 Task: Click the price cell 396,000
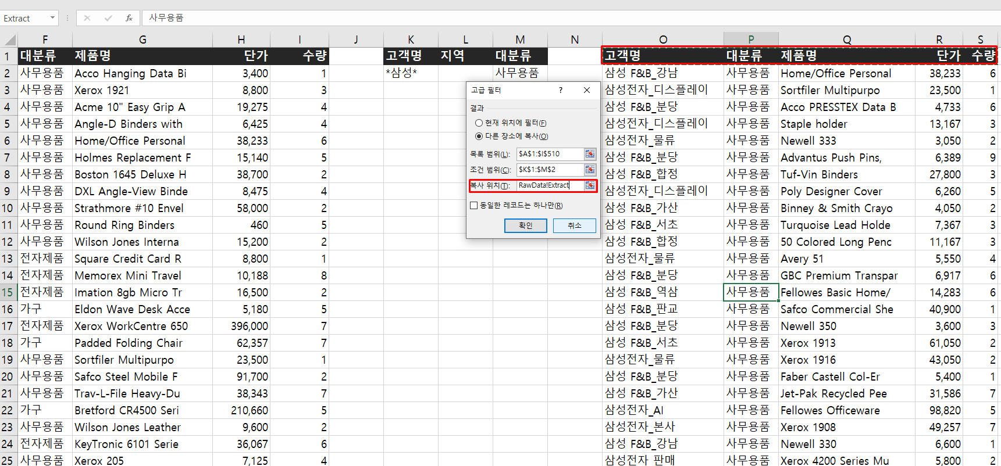241,326
